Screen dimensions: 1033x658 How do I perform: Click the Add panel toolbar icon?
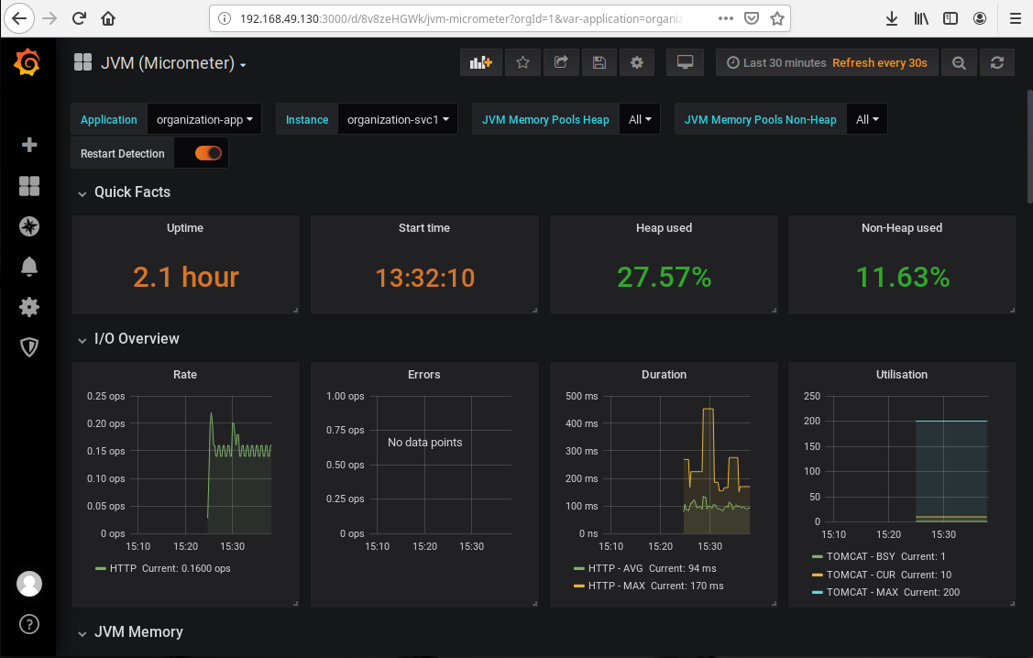click(x=481, y=62)
